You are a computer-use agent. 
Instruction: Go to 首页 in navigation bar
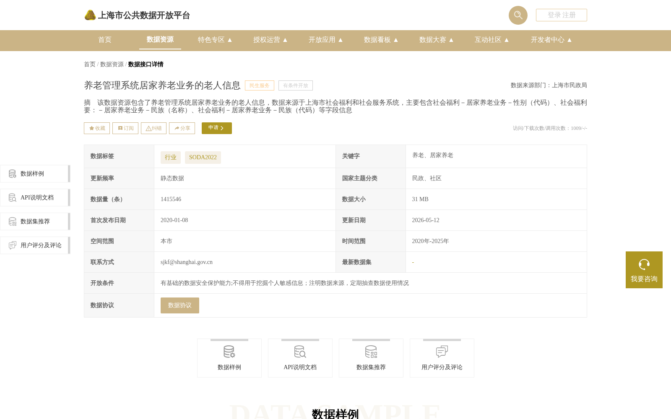pyautogui.click(x=105, y=40)
